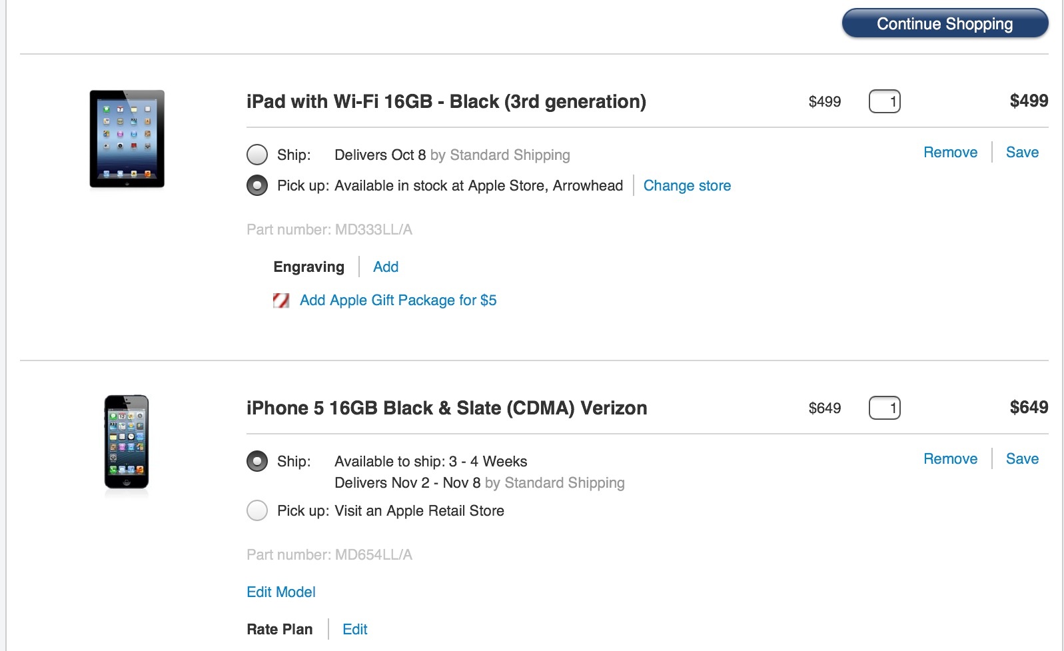Screen dimensions: 1064x651
Task: Open the iPad product thumbnail image
Action: coord(127,139)
